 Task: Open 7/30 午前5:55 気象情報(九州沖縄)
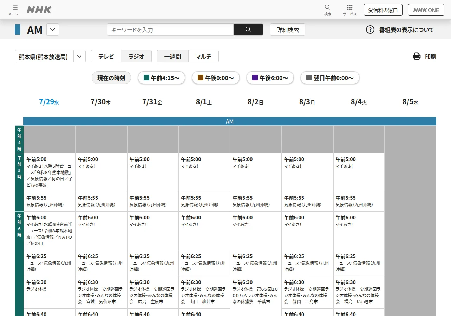tap(101, 202)
